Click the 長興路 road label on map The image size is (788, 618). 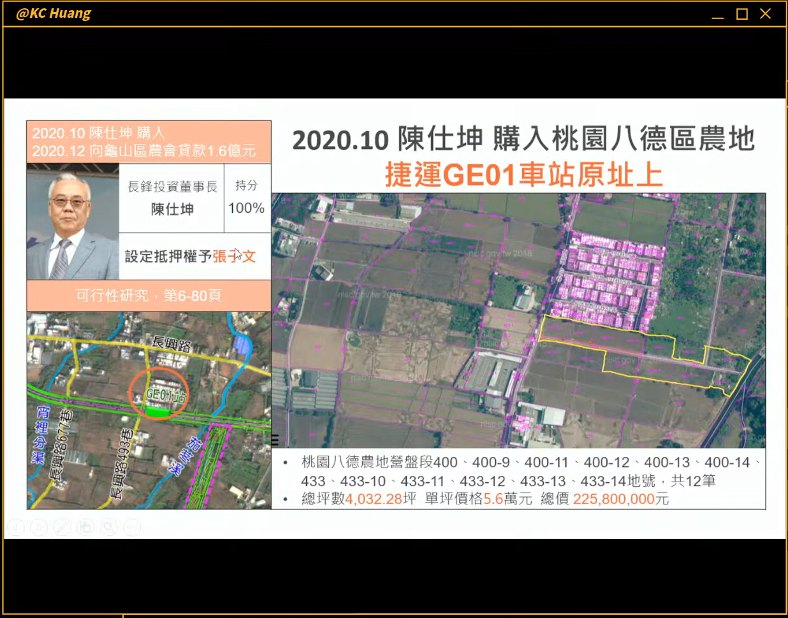[x=171, y=345]
